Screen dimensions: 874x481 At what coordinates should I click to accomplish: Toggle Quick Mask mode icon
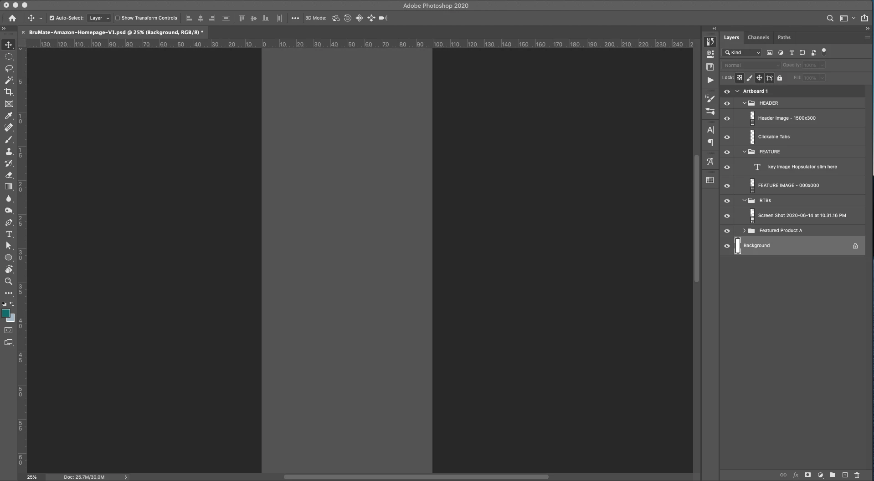coord(9,330)
